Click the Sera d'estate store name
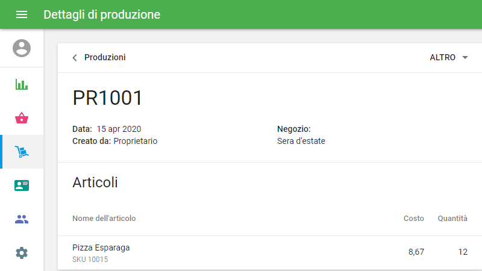 point(301,141)
